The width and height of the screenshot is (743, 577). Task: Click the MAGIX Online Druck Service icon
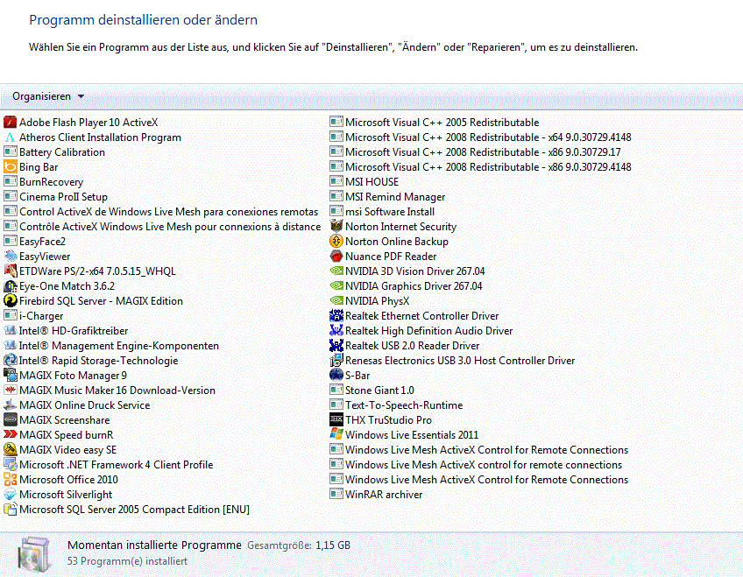pos(10,405)
